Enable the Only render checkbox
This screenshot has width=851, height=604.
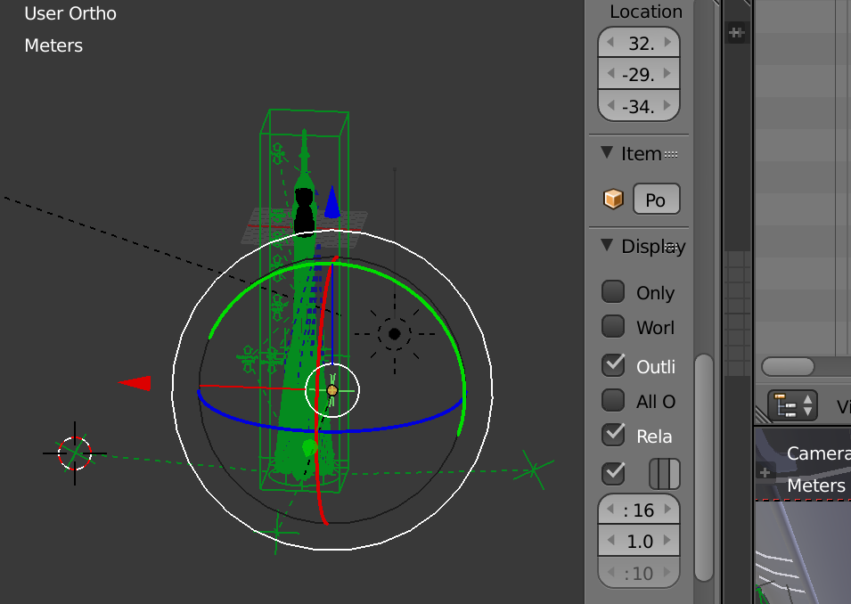(x=613, y=292)
